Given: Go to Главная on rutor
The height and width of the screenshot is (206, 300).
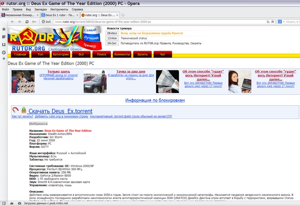Looking at the screenshot, I should (x=20, y=54).
